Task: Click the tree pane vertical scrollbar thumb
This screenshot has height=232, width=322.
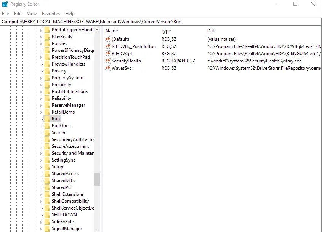Action: [97, 179]
